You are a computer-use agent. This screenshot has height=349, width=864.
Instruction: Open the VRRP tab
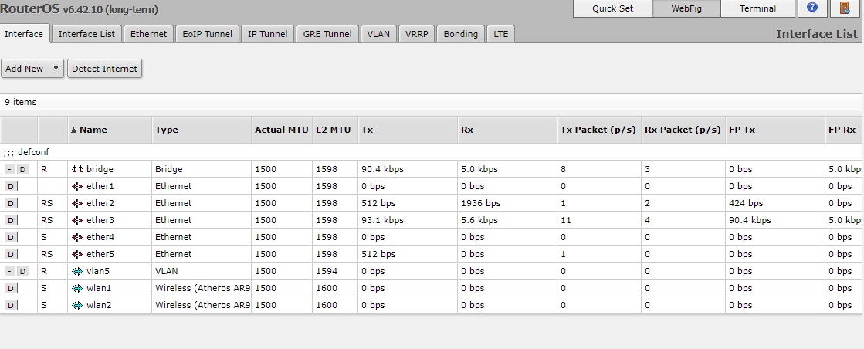pos(417,34)
